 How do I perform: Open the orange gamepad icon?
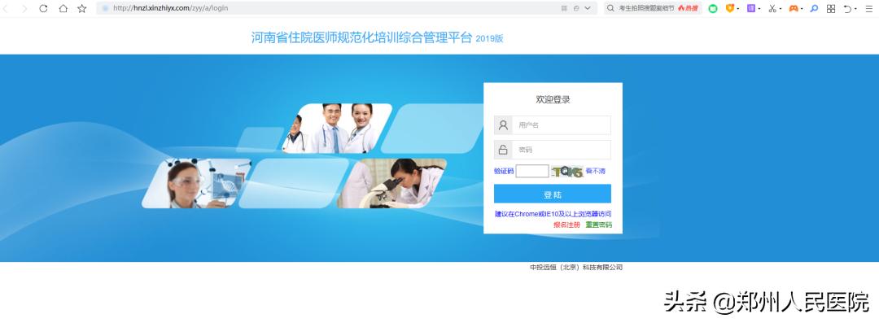(x=794, y=8)
